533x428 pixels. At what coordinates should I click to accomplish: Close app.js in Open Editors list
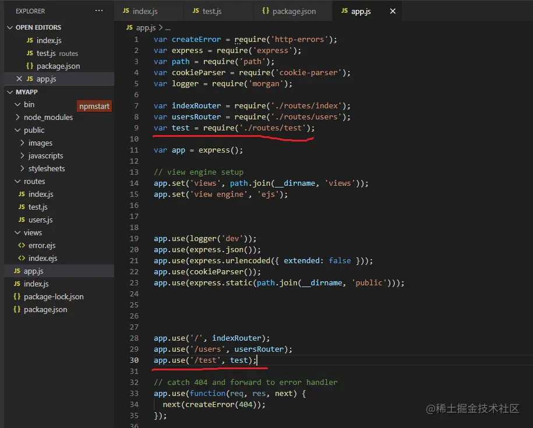19,79
